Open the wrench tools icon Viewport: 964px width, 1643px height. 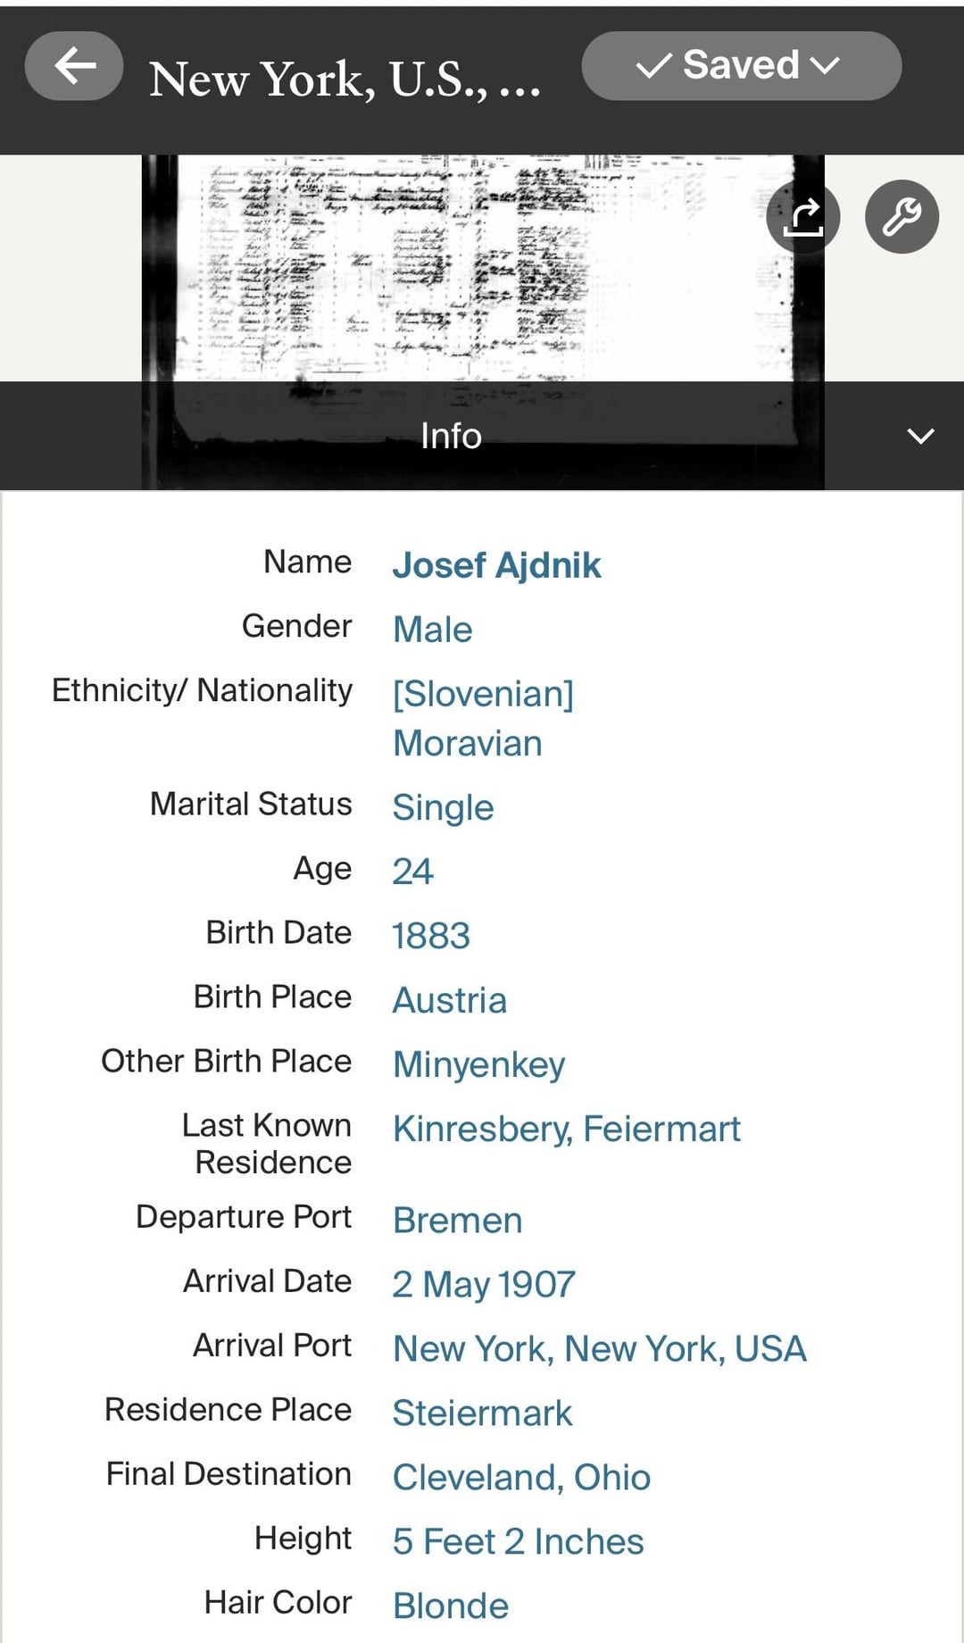point(902,217)
